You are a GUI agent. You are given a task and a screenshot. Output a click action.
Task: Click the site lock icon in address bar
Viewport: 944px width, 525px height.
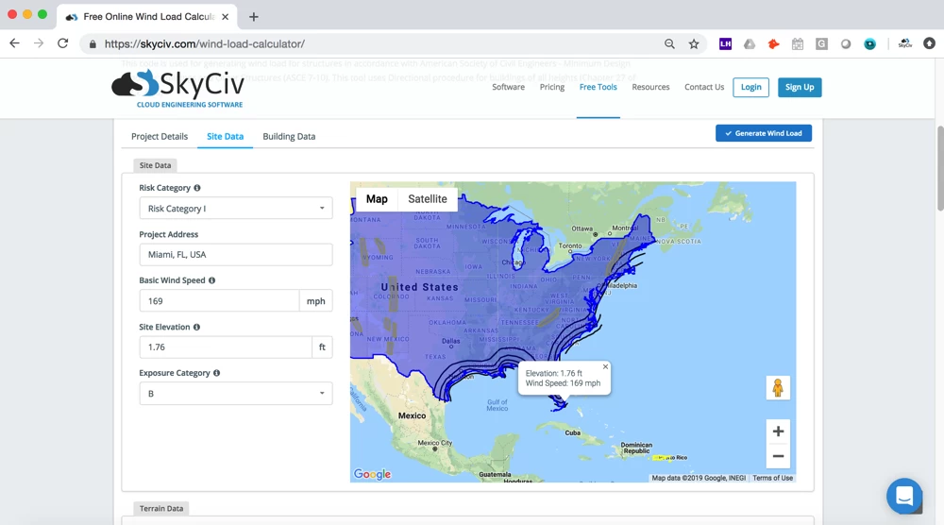[93, 44]
